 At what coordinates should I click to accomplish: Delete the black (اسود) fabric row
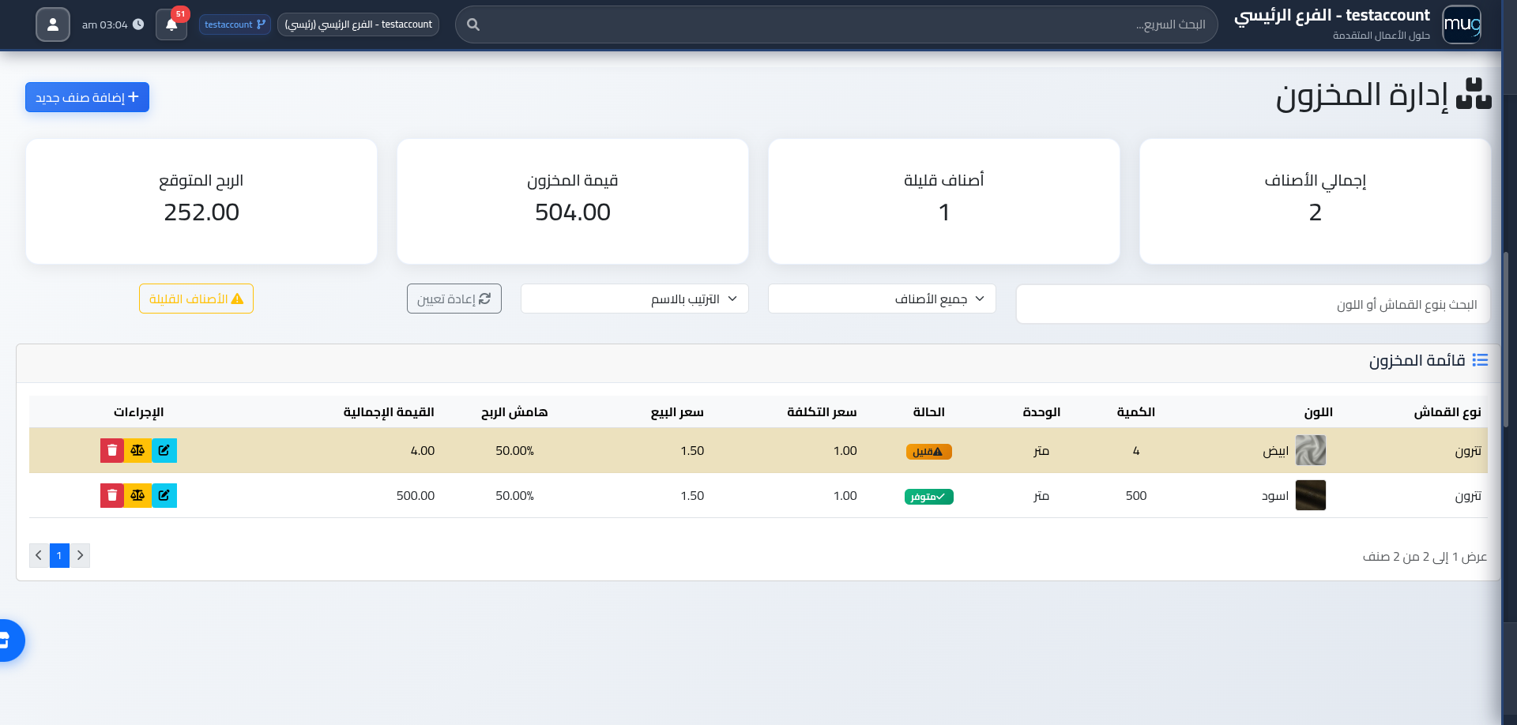pos(112,495)
